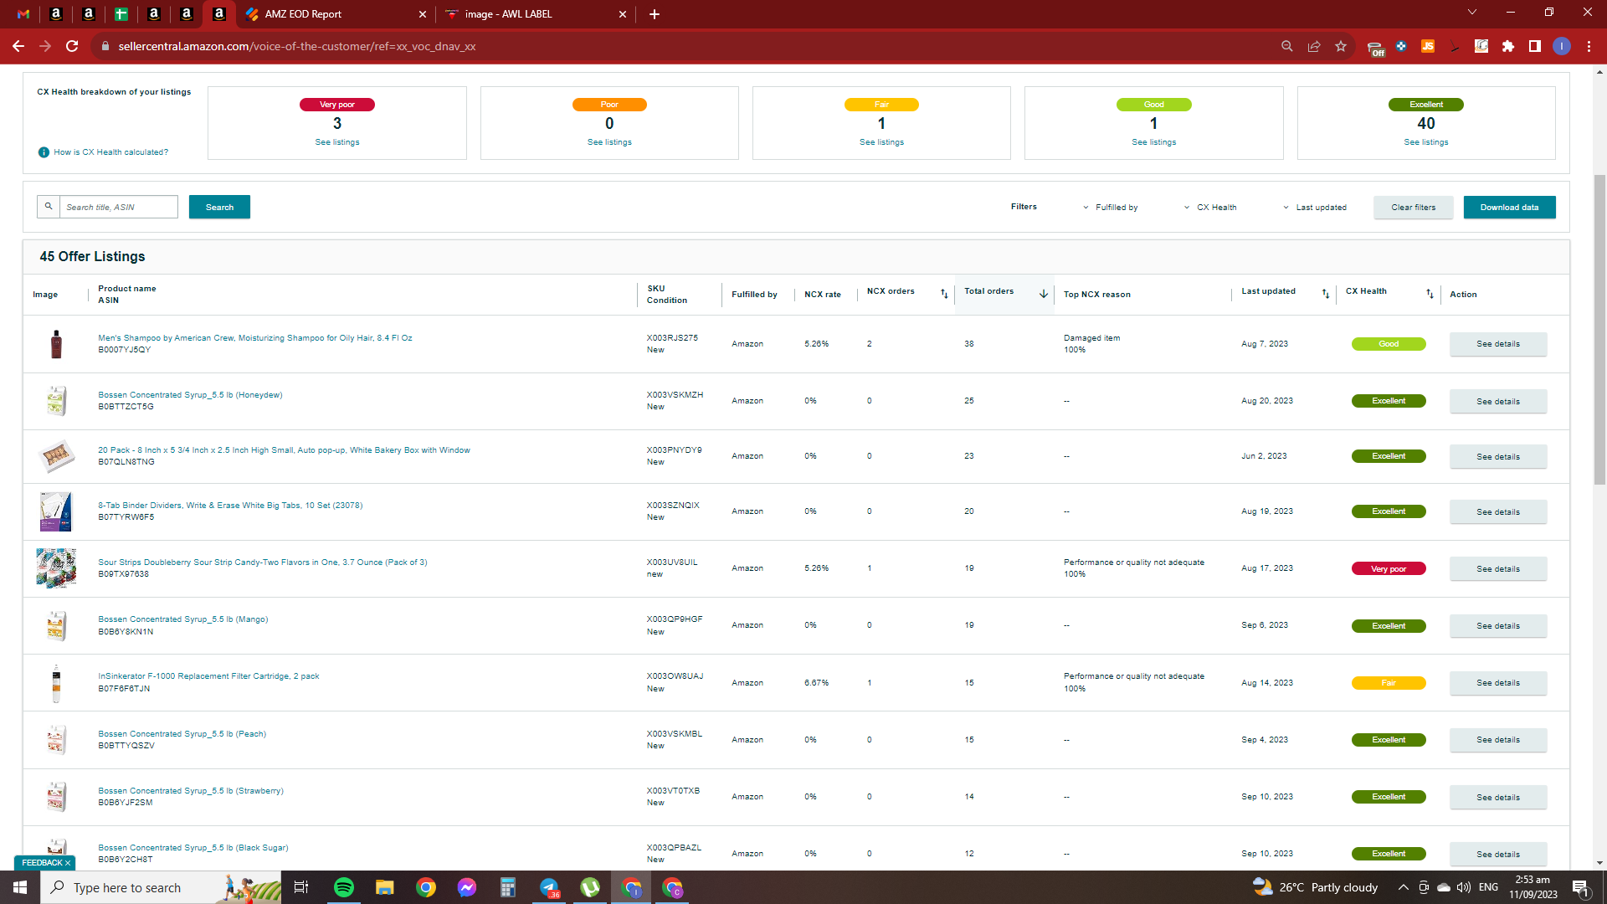See details for InSinkerator Filter row
This screenshot has width=1607, height=904.
coord(1498,683)
